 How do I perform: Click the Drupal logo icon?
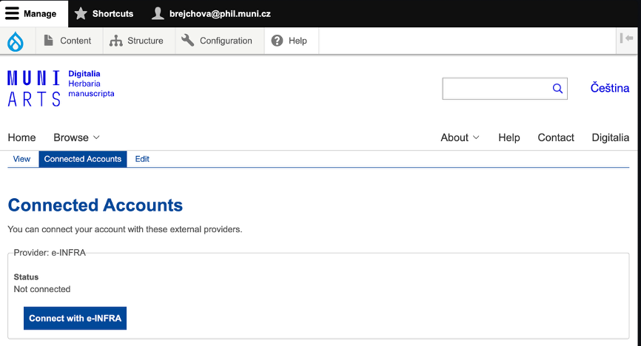16,41
